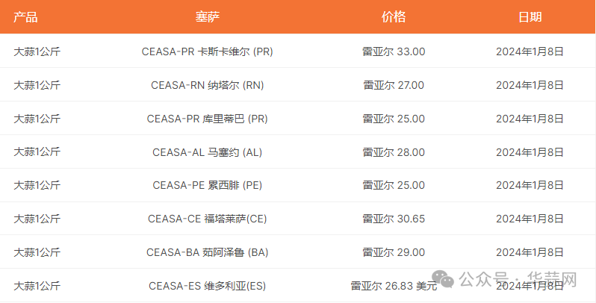Click the price 雷亚尔 33.00
Screen dimensions: 596x303
pos(394,51)
